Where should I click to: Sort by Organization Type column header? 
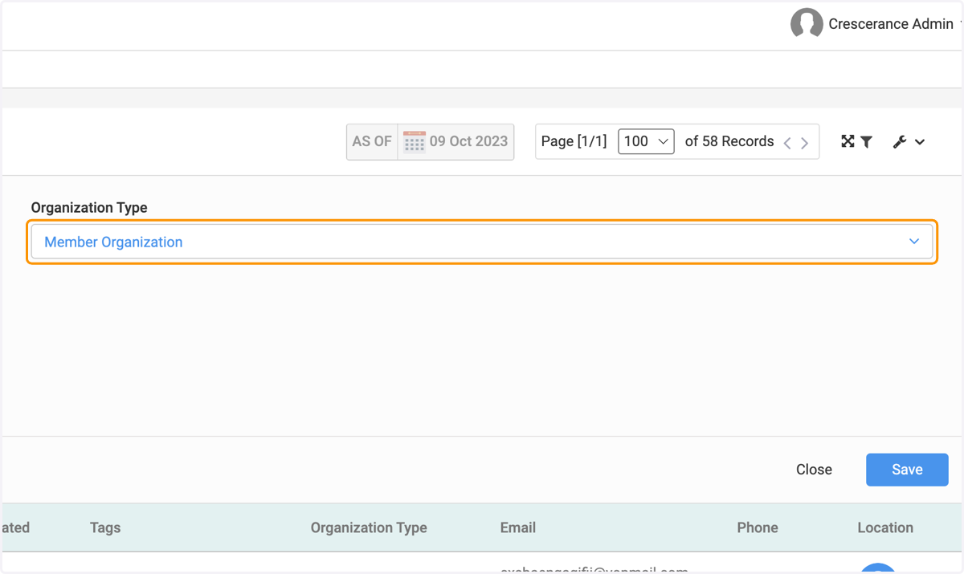point(369,527)
